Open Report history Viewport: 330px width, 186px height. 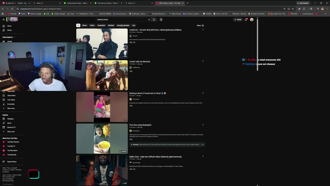pyautogui.click(x=12, y=162)
